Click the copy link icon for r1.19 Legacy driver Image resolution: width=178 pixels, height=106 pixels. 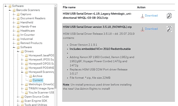click(169, 16)
